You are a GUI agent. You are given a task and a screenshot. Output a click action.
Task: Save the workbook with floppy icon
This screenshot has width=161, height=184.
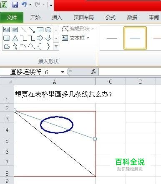coord(15,5)
